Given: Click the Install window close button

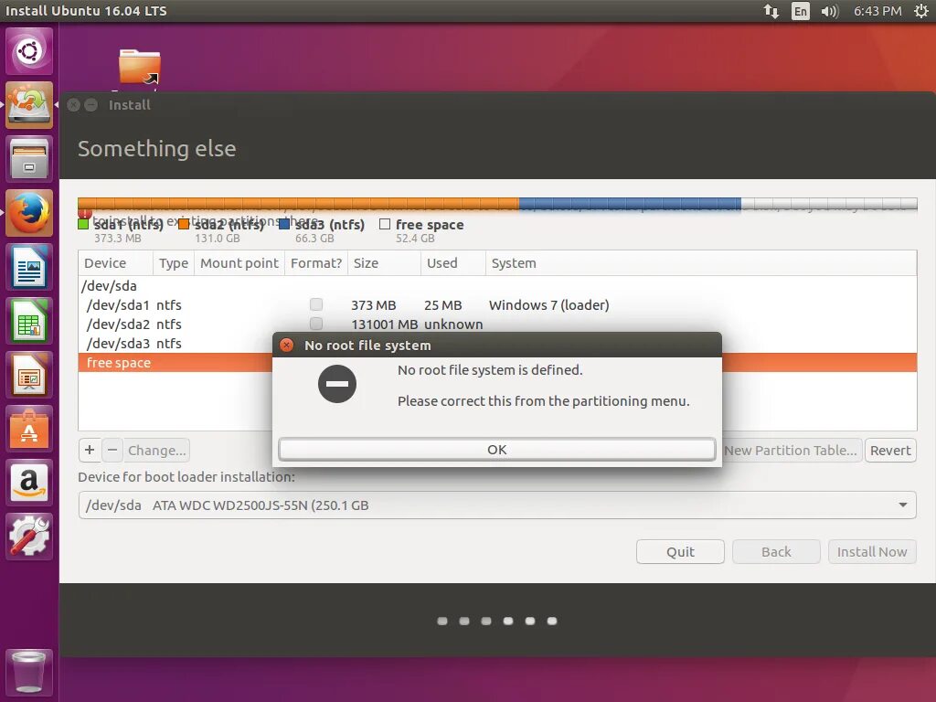Looking at the screenshot, I should (x=73, y=105).
